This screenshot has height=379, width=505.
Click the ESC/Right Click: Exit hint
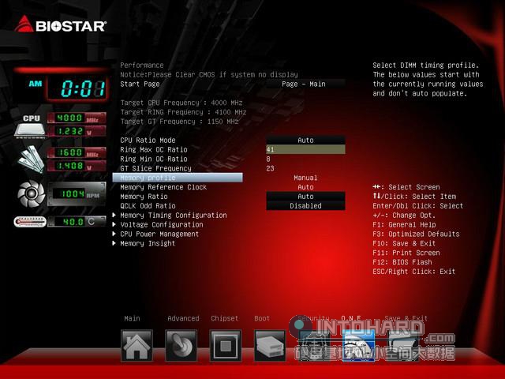413,272
